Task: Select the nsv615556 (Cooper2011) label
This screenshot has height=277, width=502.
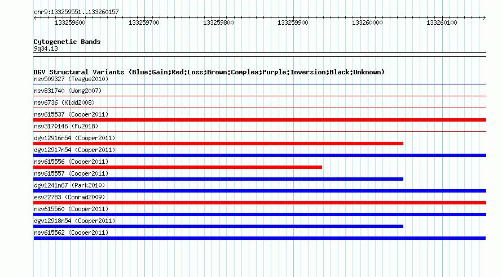Action: pyautogui.click(x=71, y=162)
